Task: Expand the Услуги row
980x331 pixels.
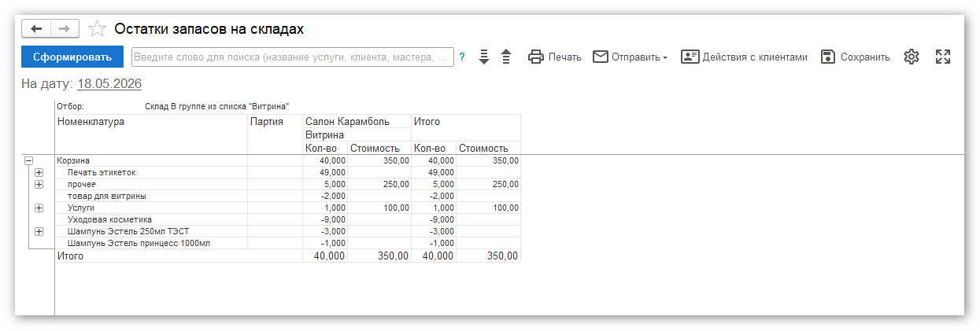Action: coord(39,208)
